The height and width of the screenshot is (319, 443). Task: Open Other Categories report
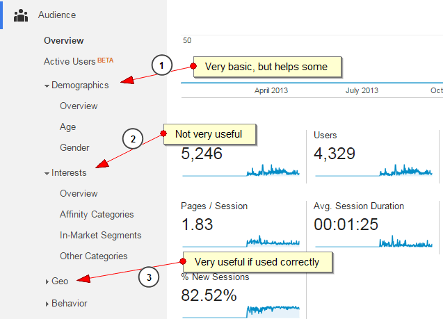point(93,256)
